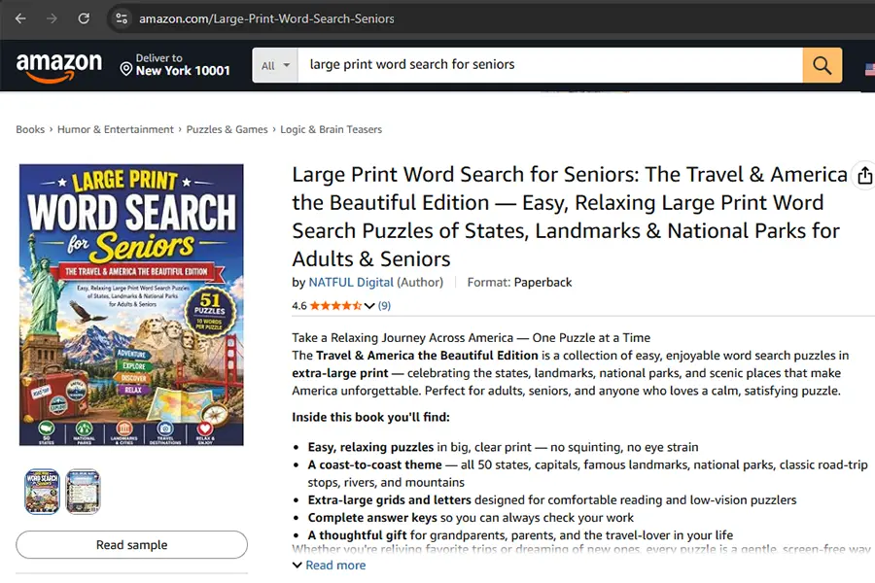This screenshot has height=583, width=875.
Task: Select the first front-cover thumbnail
Action: pos(42,492)
